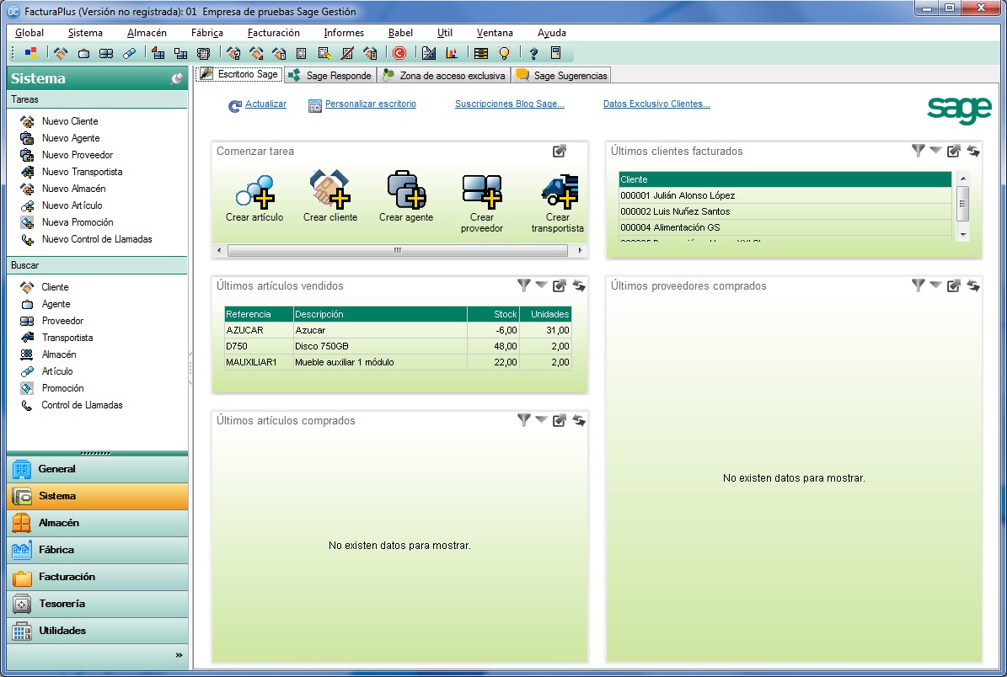Click the document with pencil toolbar icon
1007x677 pixels.
[324, 52]
